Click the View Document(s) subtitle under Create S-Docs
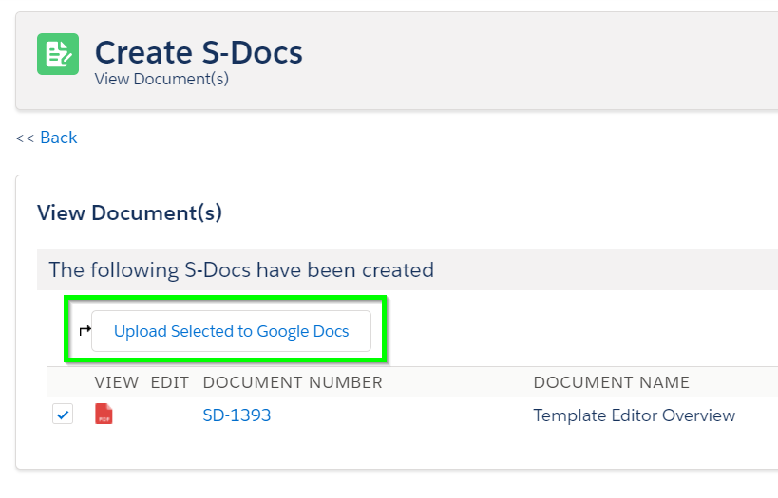 [161, 79]
